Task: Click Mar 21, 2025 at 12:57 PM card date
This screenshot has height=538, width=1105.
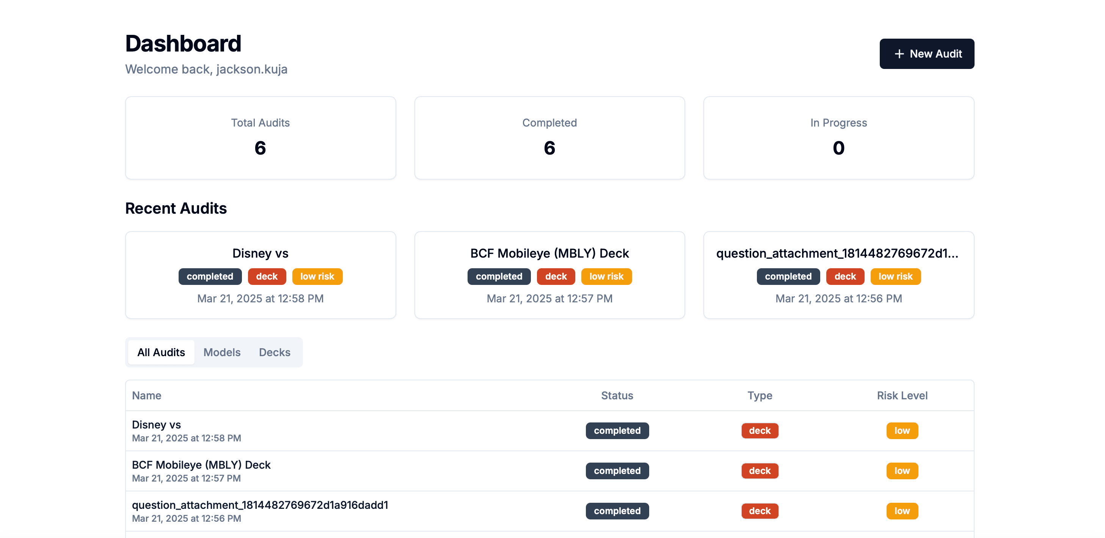Action: click(549, 299)
